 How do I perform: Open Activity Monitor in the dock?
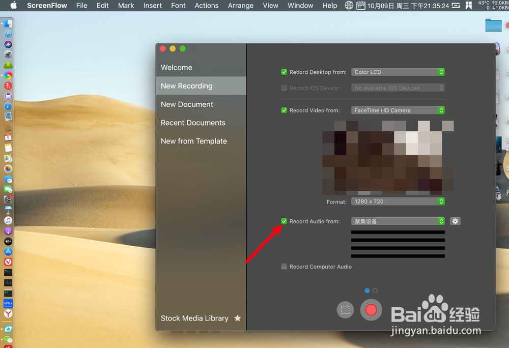click(x=8, y=282)
